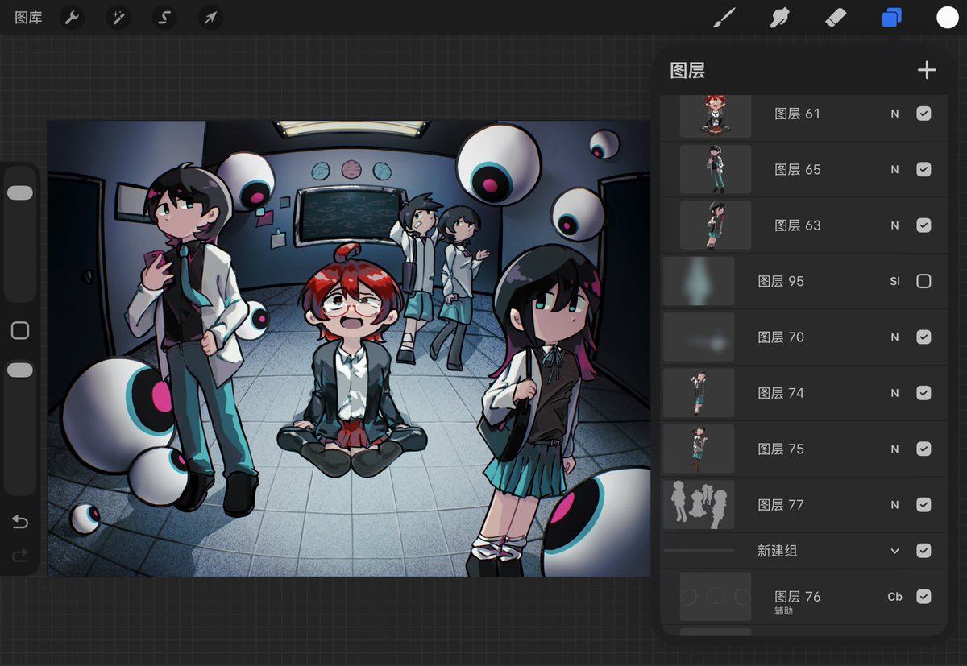This screenshot has height=666, width=967.
Task: Redo the action with lower arrow
Action: click(x=20, y=555)
